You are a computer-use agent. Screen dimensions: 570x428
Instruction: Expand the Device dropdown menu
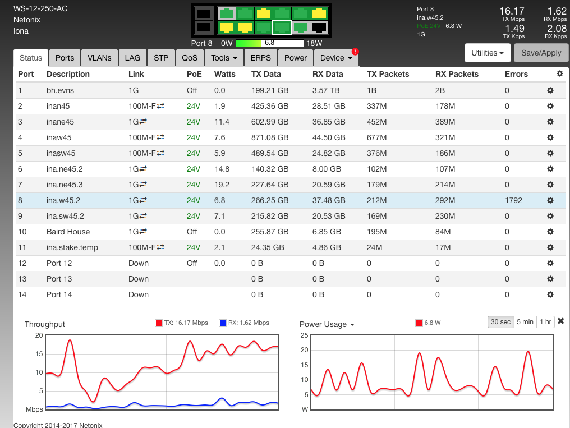click(x=336, y=58)
